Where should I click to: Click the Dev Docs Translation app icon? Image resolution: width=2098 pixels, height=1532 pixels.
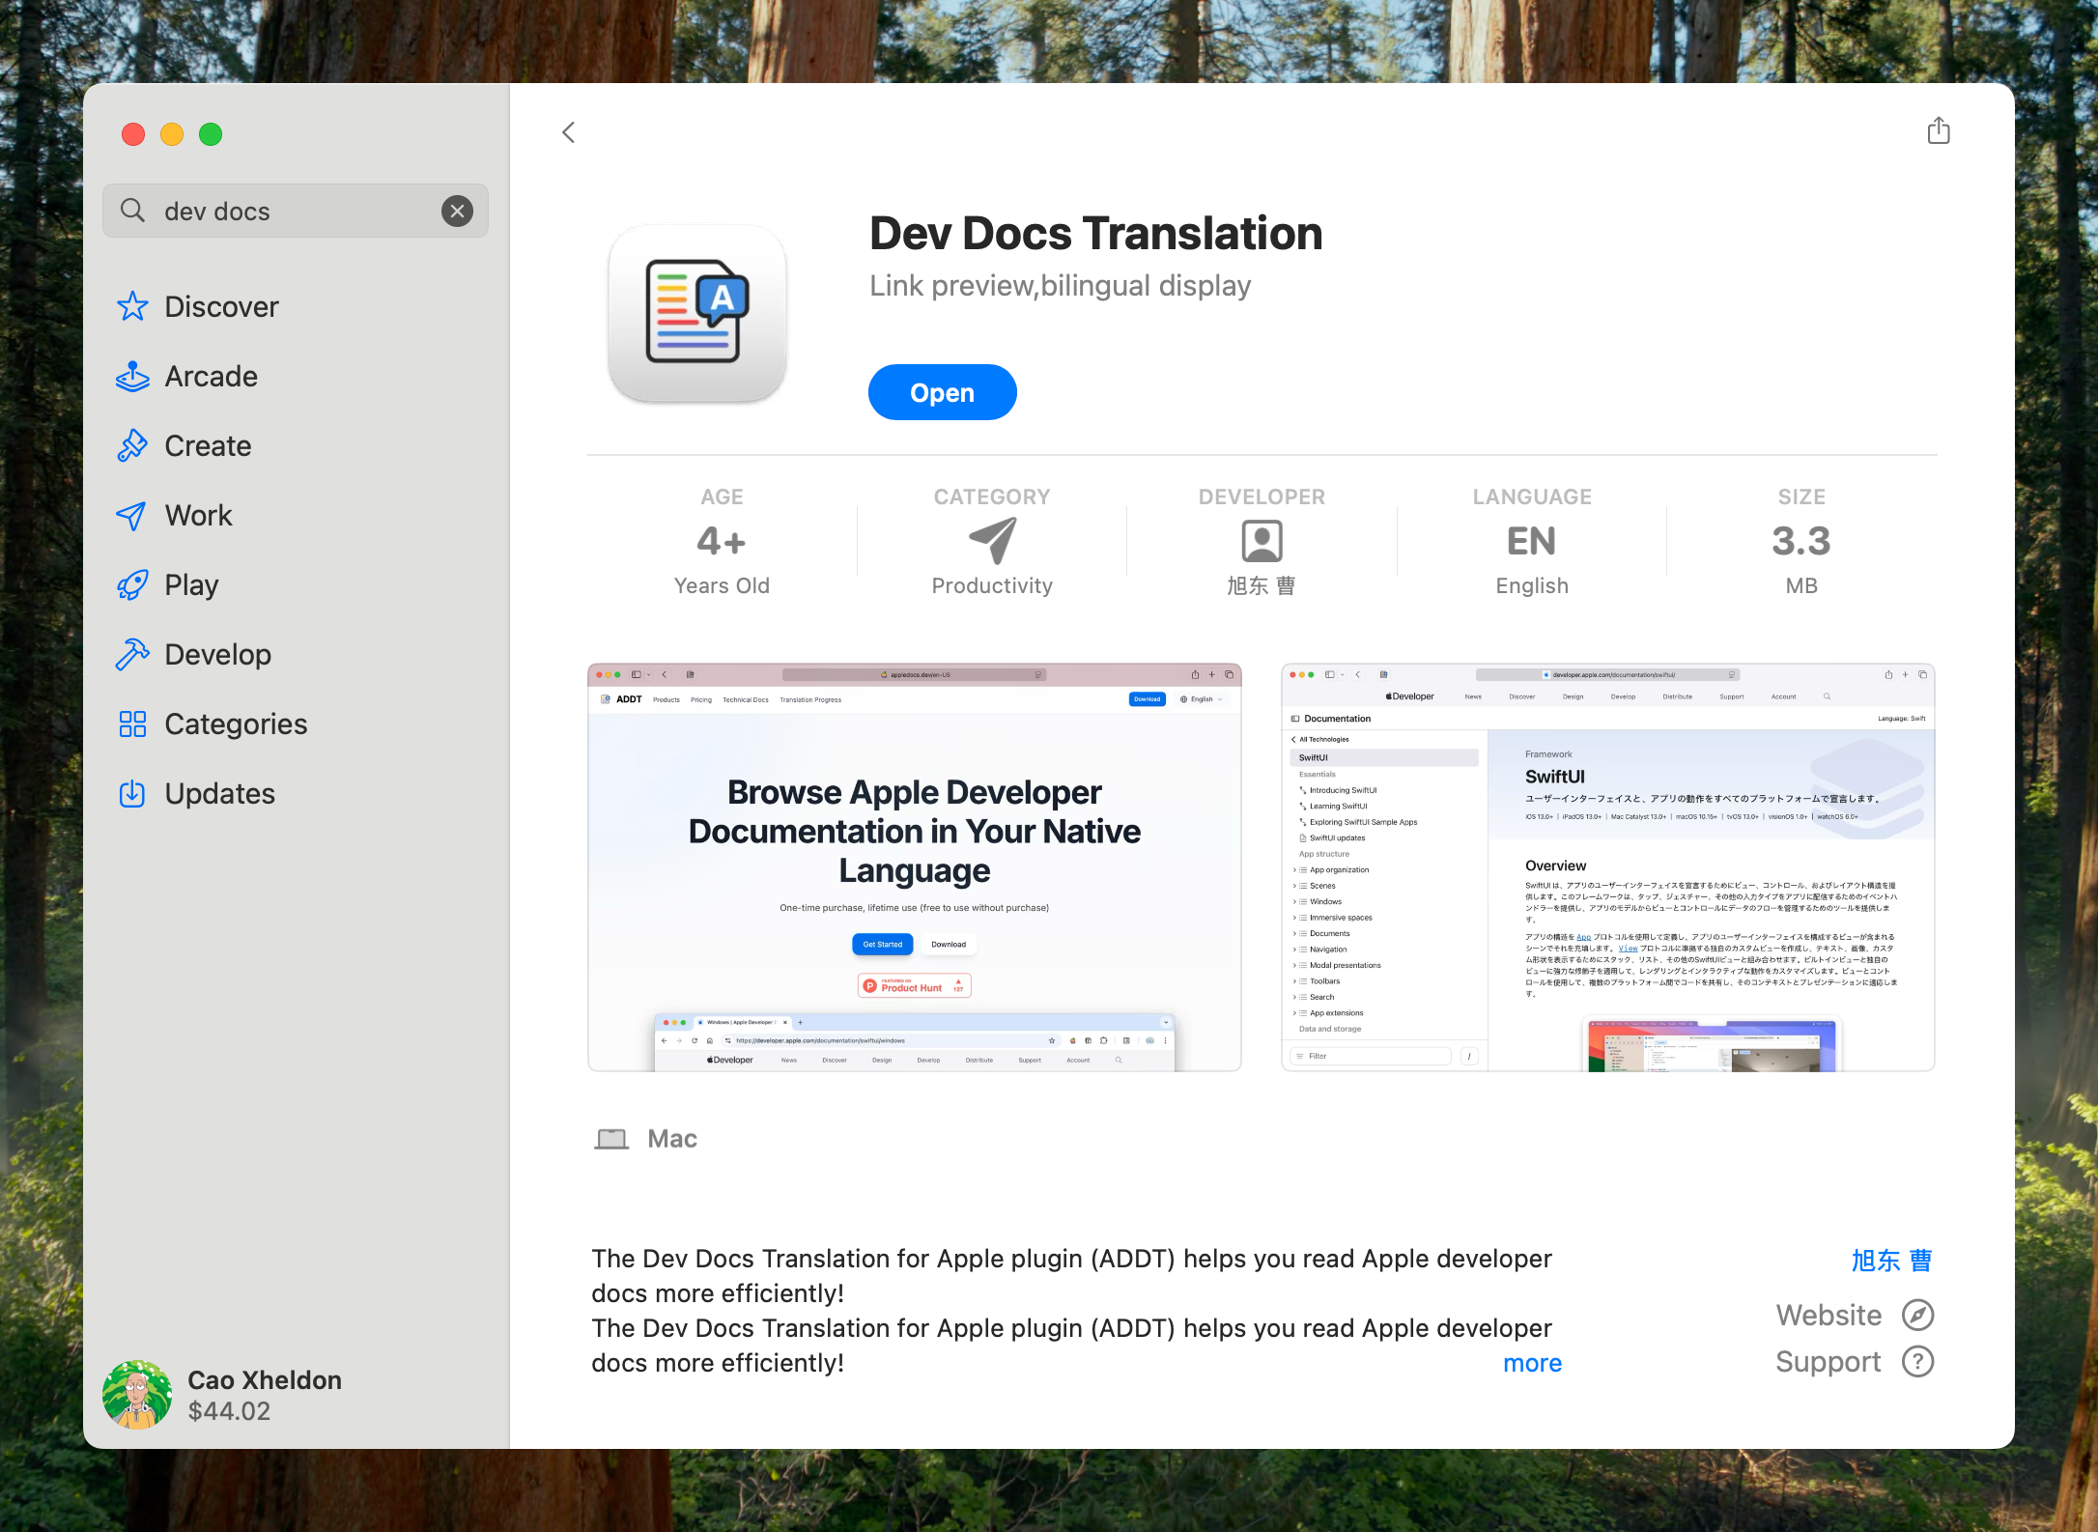coord(697,313)
